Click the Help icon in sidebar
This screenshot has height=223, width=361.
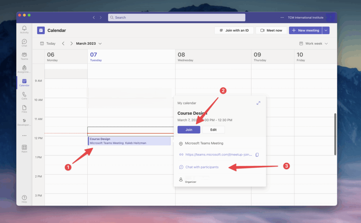click(24, 199)
